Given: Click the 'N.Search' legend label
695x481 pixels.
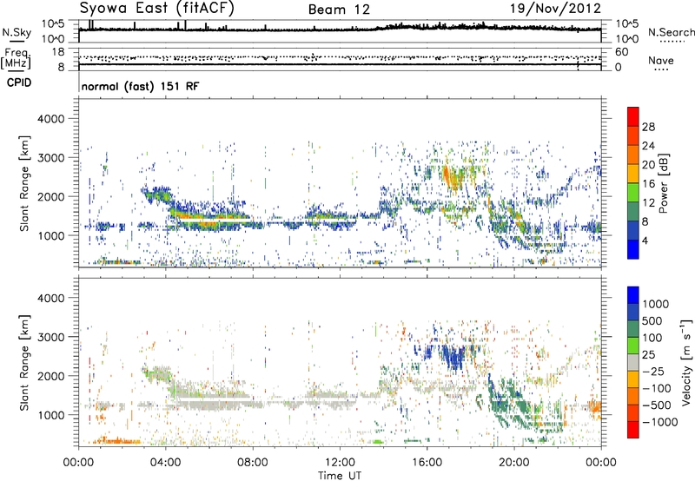Looking at the screenshot, I should 671,32.
